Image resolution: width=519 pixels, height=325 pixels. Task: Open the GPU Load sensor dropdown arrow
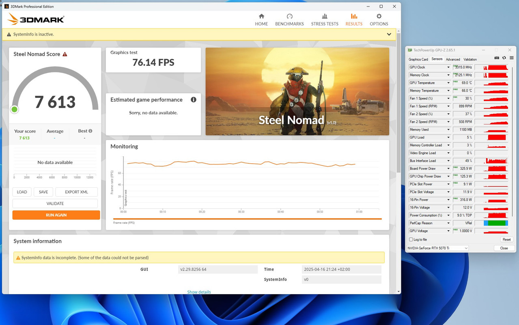(x=448, y=137)
